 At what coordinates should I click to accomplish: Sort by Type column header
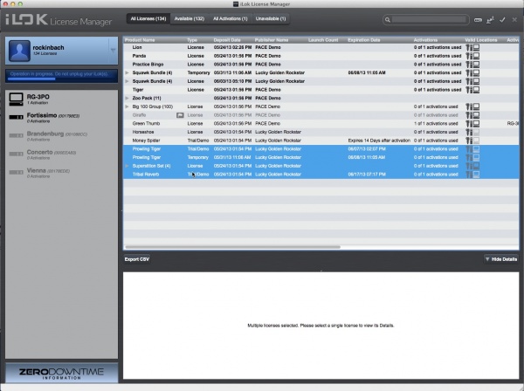pyautogui.click(x=192, y=40)
